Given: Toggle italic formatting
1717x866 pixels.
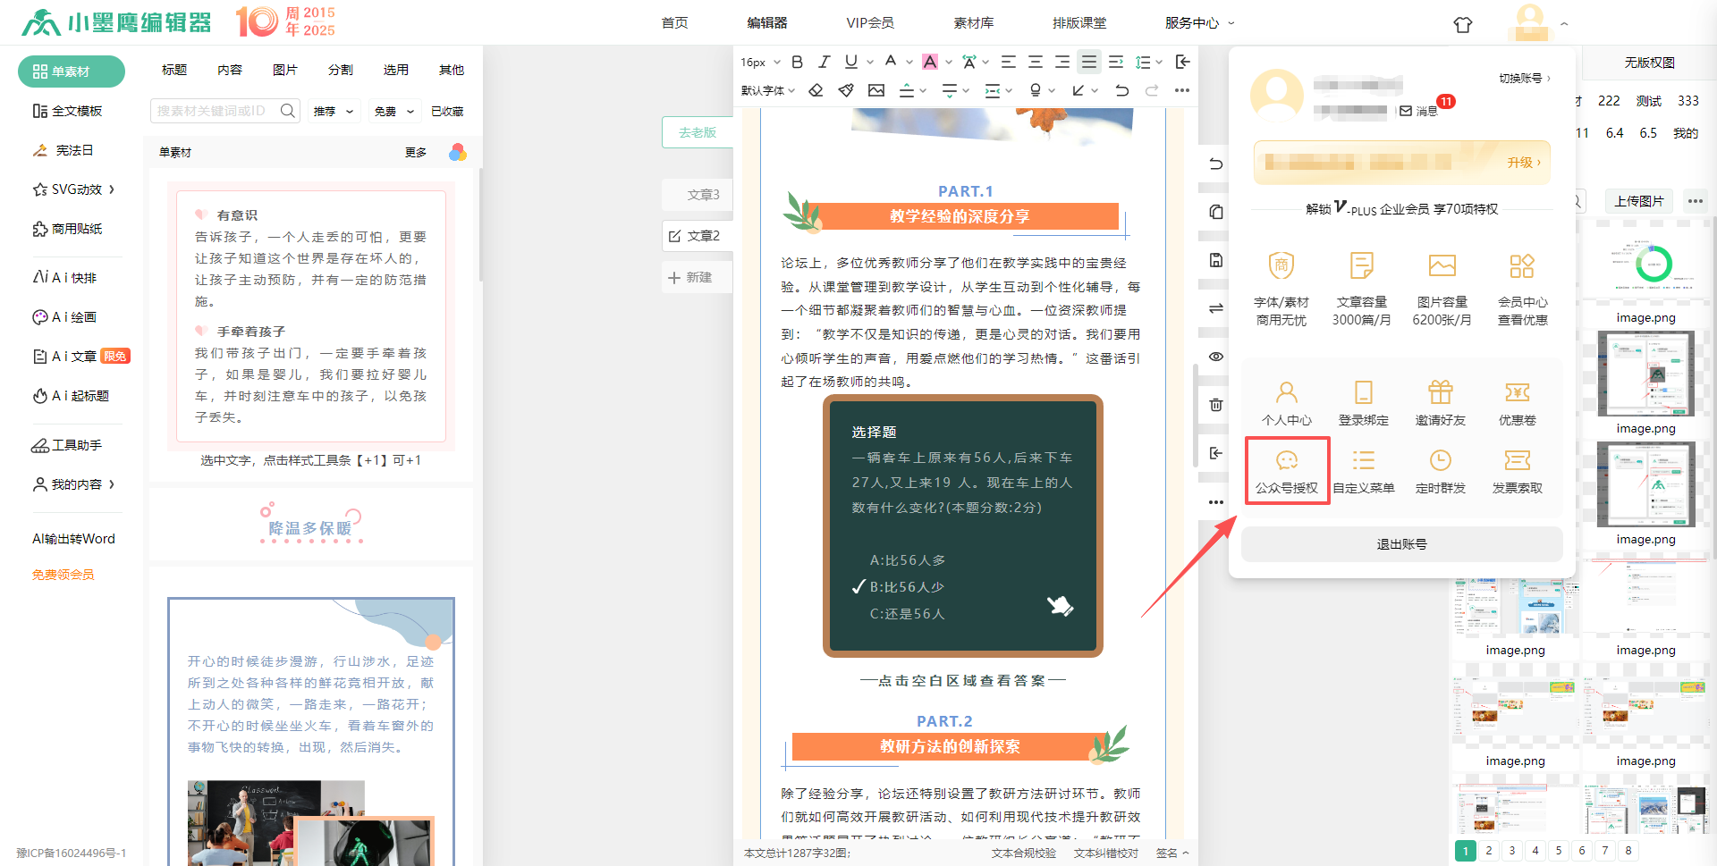Looking at the screenshot, I should pos(824,62).
